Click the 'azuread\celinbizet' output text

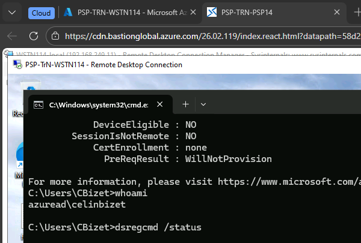[77, 205]
